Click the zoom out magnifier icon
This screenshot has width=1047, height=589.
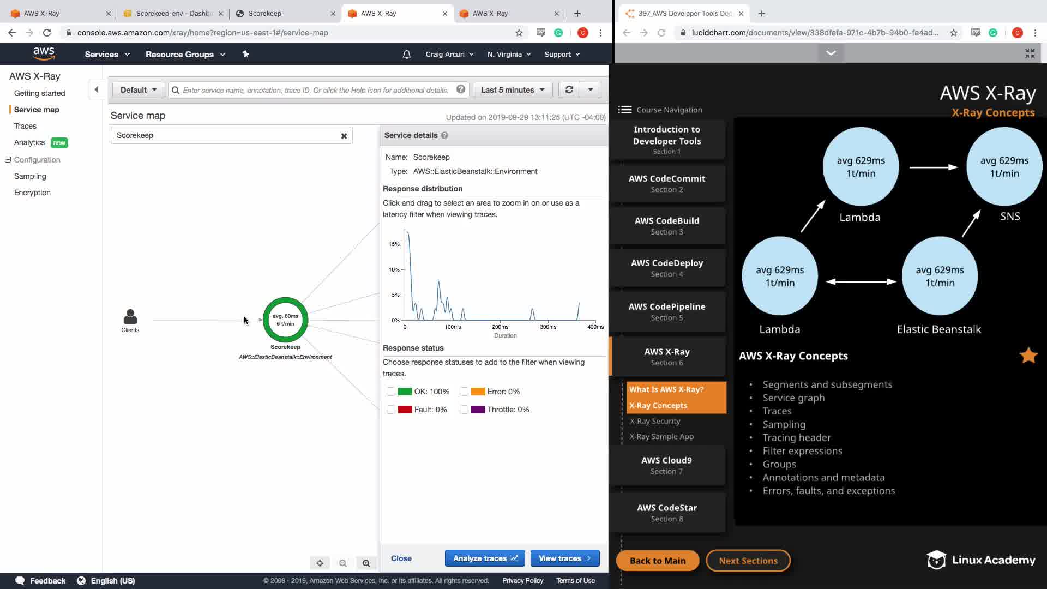[x=343, y=563]
